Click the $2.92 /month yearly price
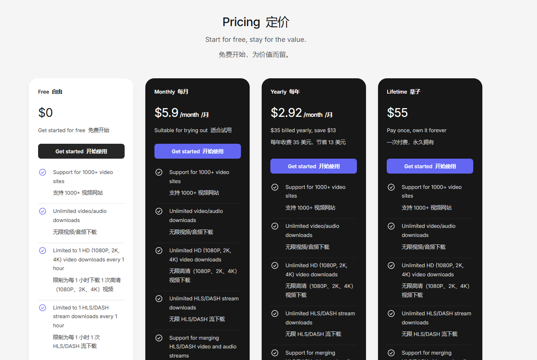This screenshot has height=360, width=537. coord(301,113)
